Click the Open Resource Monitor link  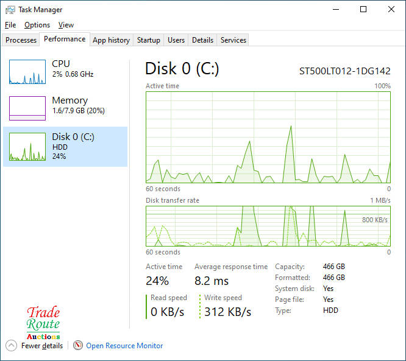tap(124, 346)
